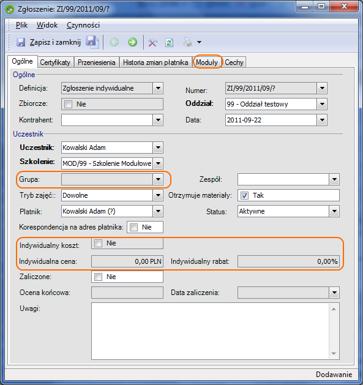Image resolution: width=363 pixels, height=385 pixels.
Task: Open the tools hammer-wrench icon
Action: pos(153,42)
